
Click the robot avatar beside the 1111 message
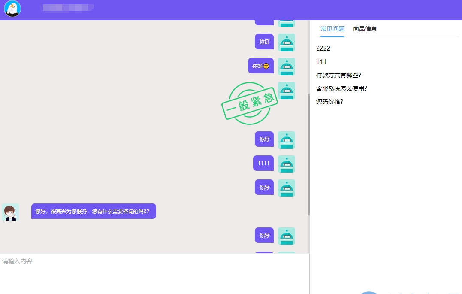pos(287,164)
